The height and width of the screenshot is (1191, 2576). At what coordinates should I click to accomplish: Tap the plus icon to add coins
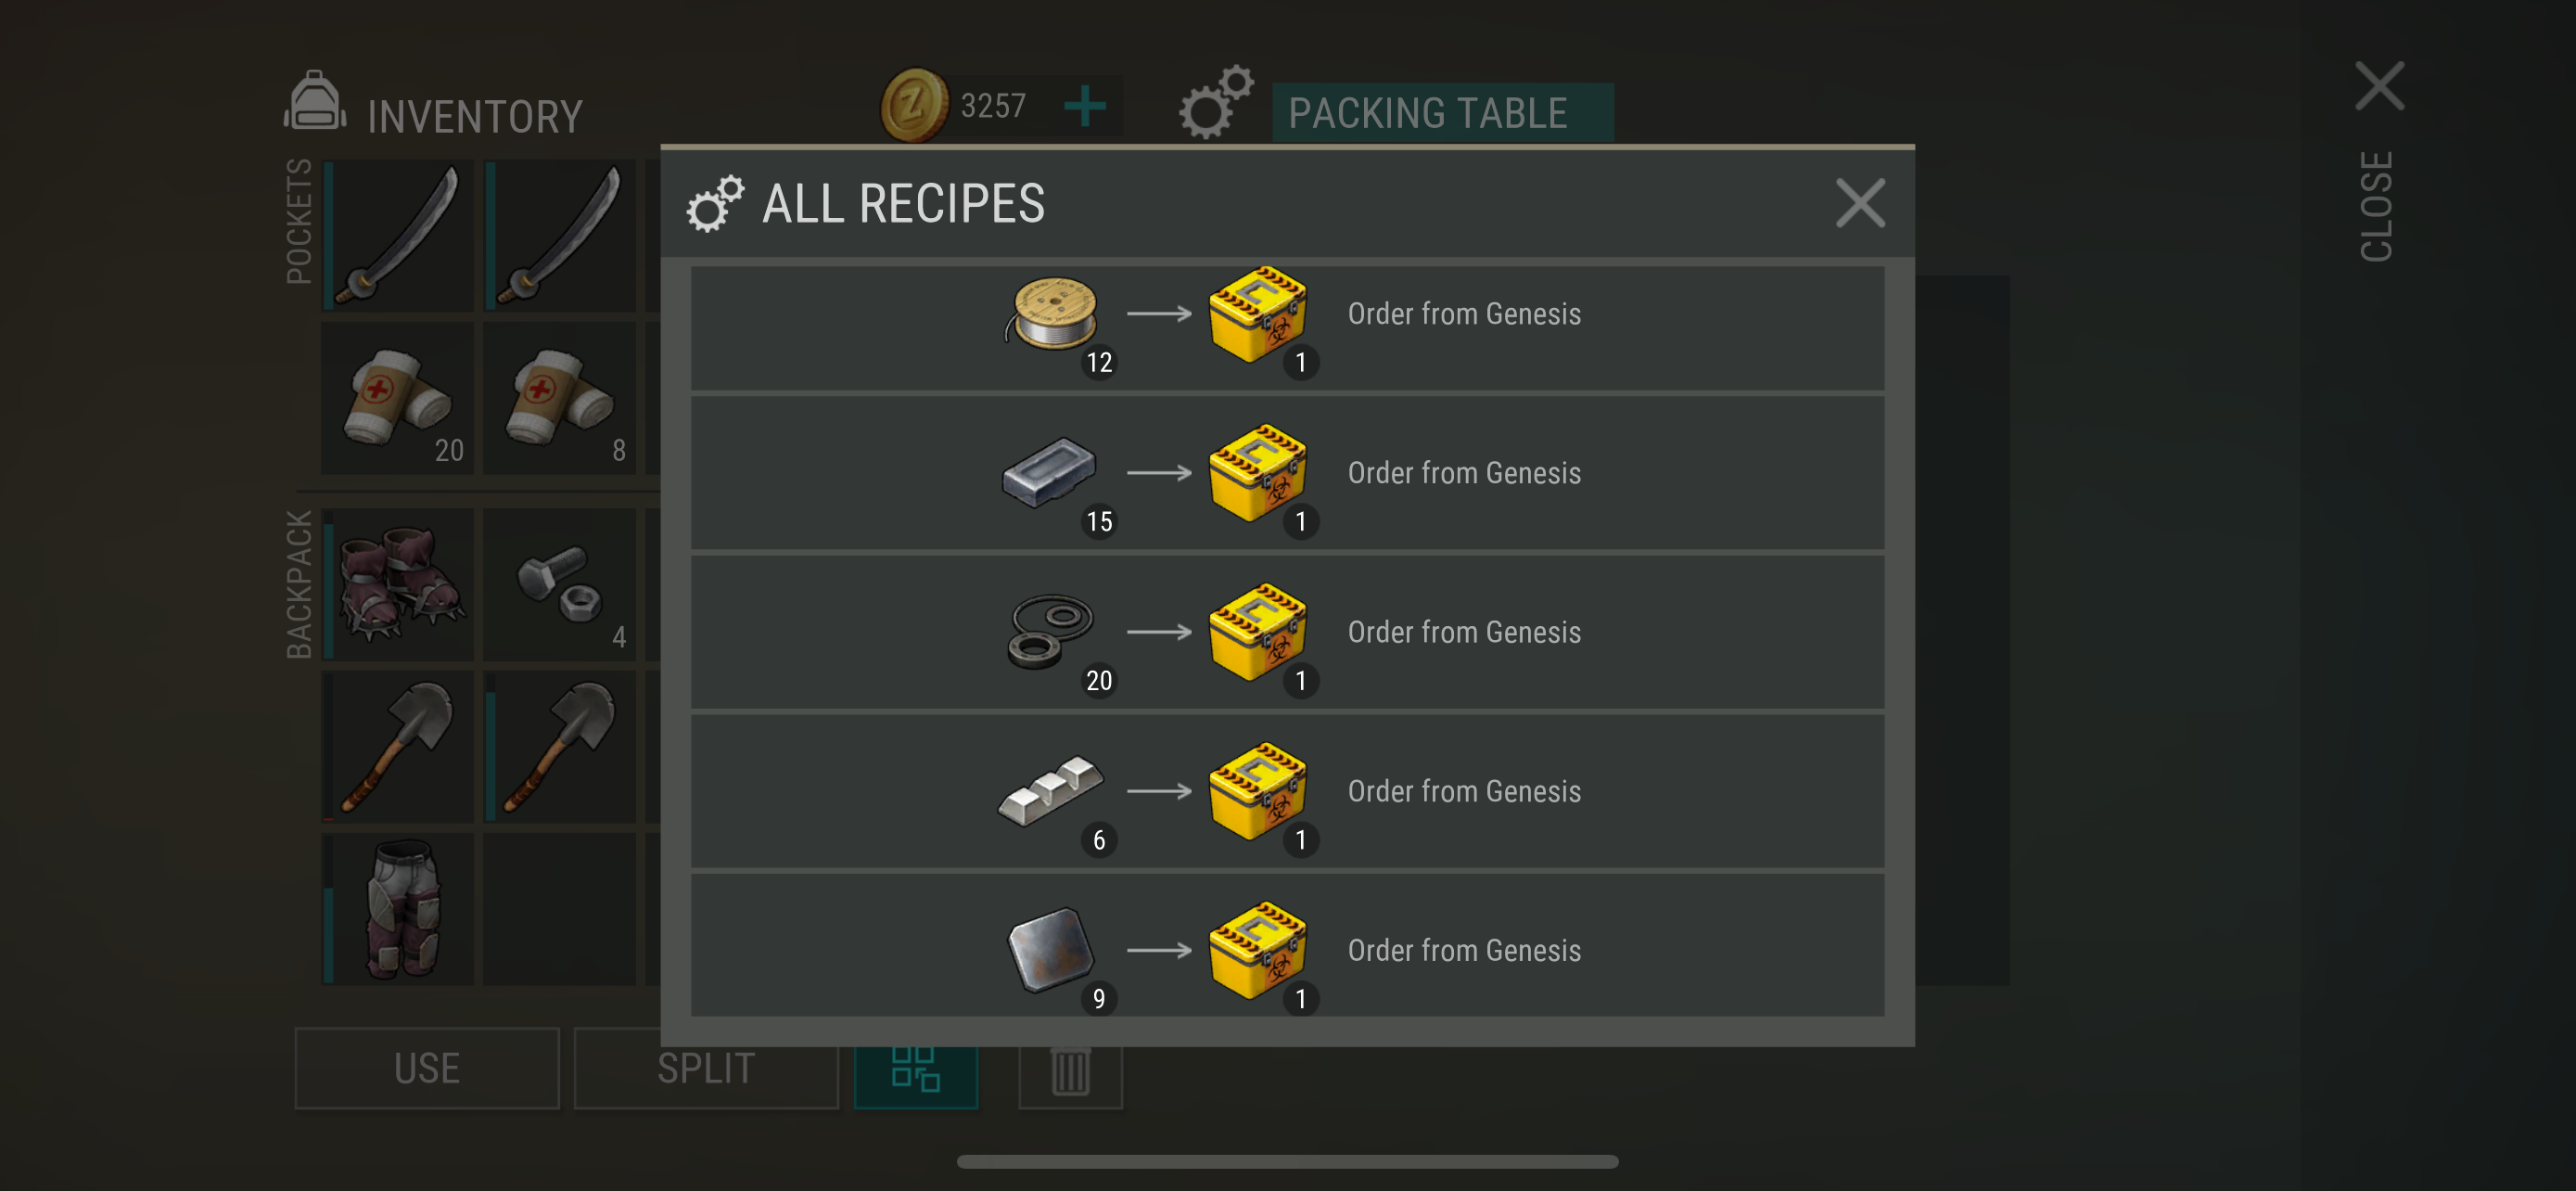[x=1084, y=106]
